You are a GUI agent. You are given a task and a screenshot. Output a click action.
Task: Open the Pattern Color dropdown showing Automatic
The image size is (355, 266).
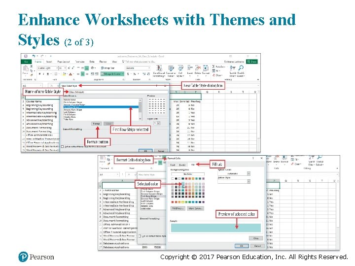click(x=248, y=173)
